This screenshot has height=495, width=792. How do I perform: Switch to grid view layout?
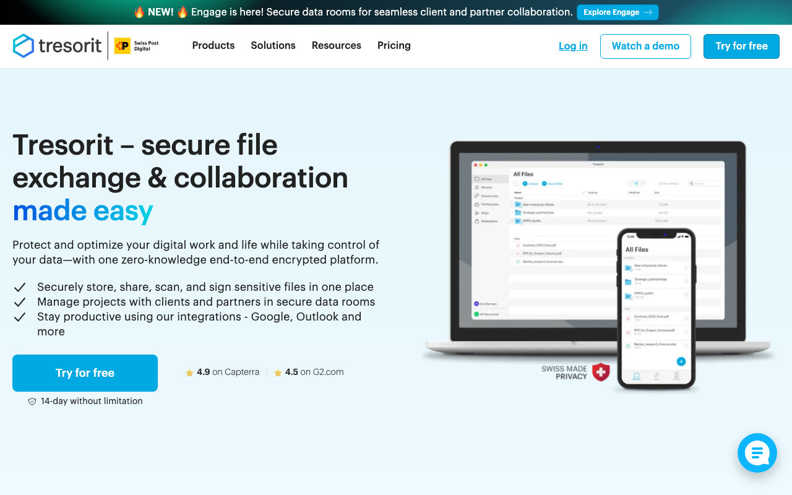(x=630, y=183)
